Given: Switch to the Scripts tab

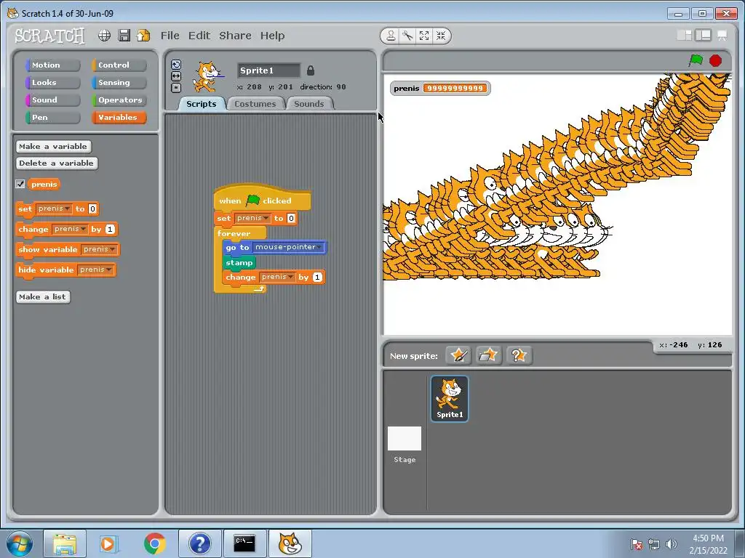Looking at the screenshot, I should click(201, 104).
